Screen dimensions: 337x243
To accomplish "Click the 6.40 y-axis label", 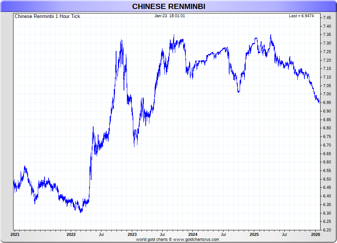I will pyautogui.click(x=327, y=196).
